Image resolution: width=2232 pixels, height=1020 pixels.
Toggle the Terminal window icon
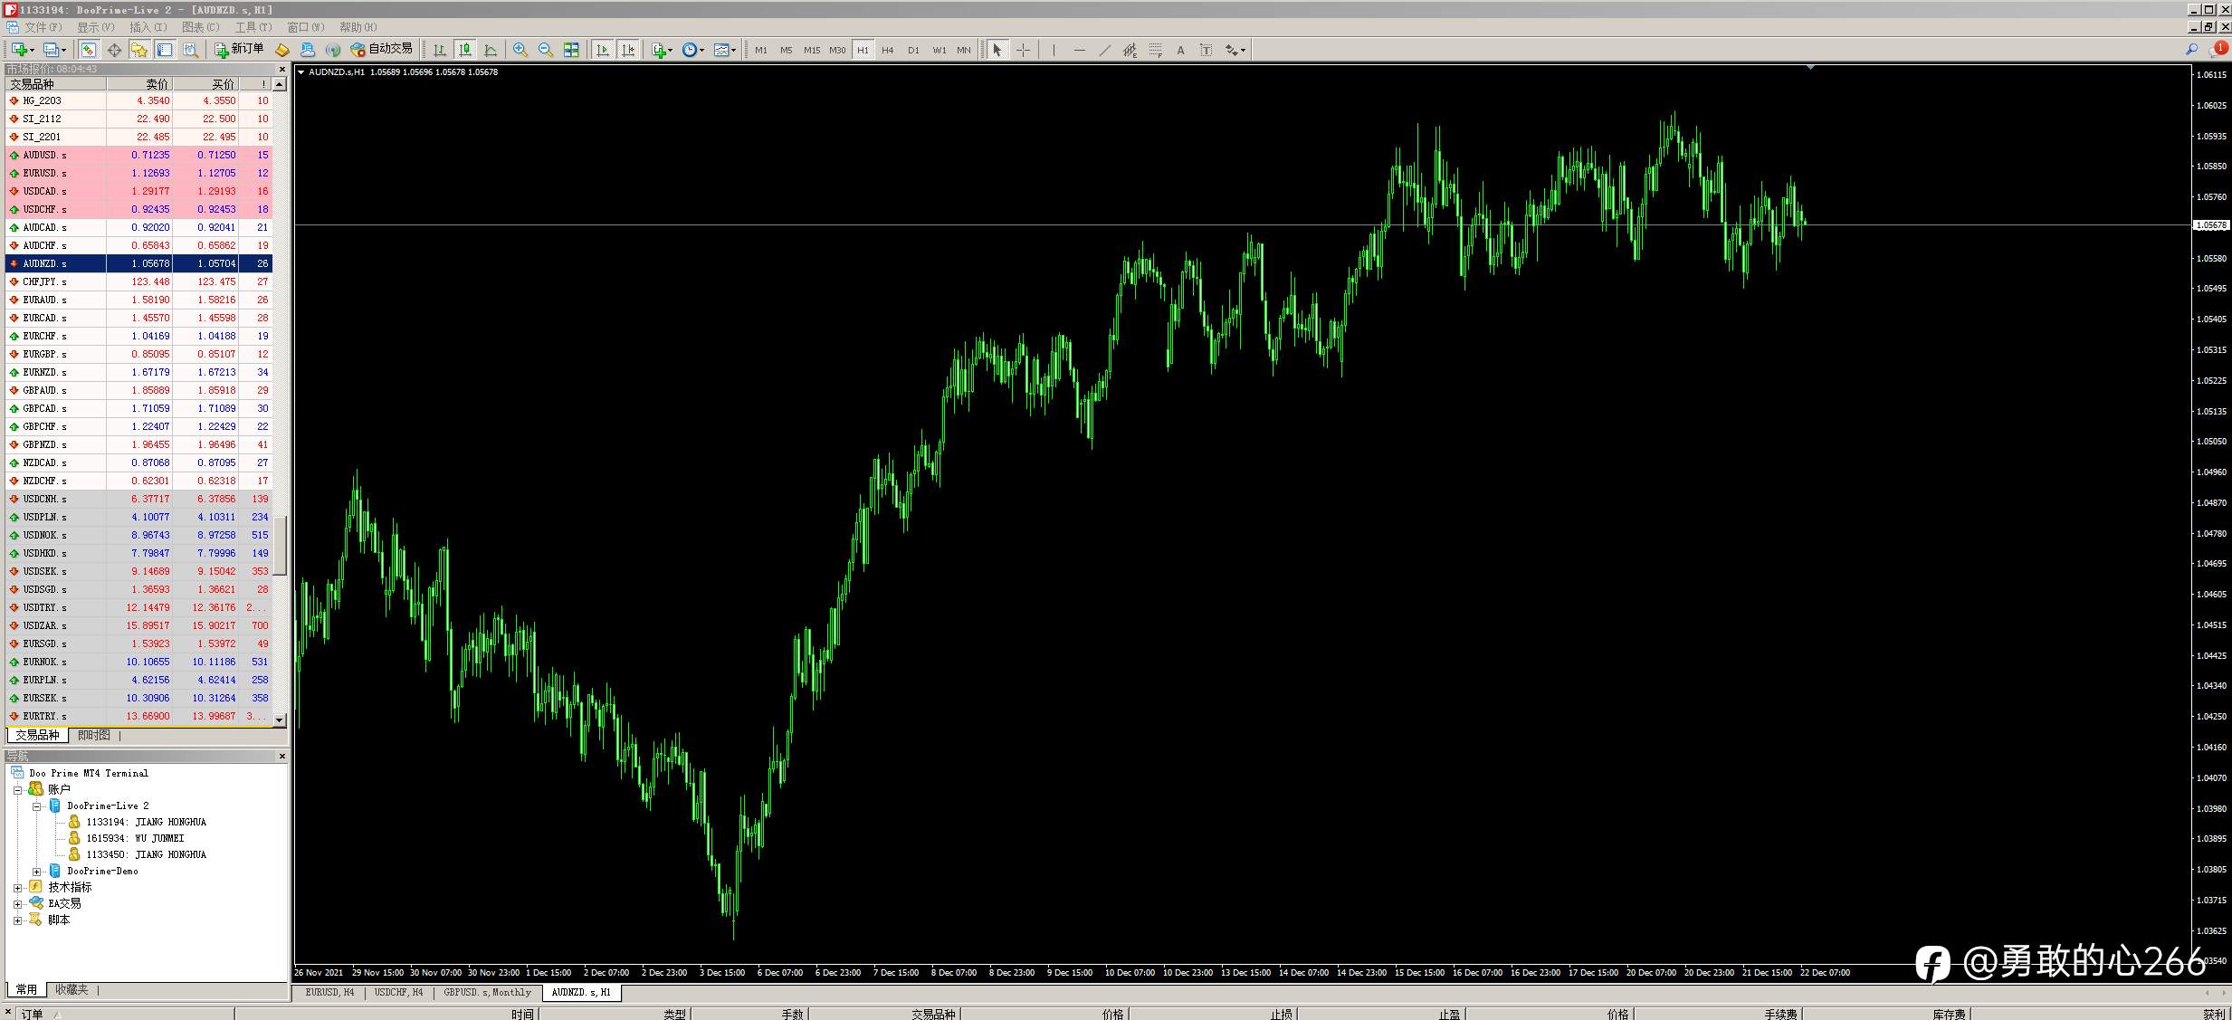click(x=165, y=50)
